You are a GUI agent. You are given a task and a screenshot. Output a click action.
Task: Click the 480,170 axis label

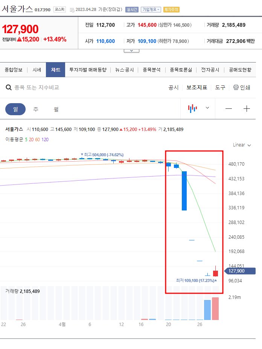pyautogui.click(x=236, y=164)
